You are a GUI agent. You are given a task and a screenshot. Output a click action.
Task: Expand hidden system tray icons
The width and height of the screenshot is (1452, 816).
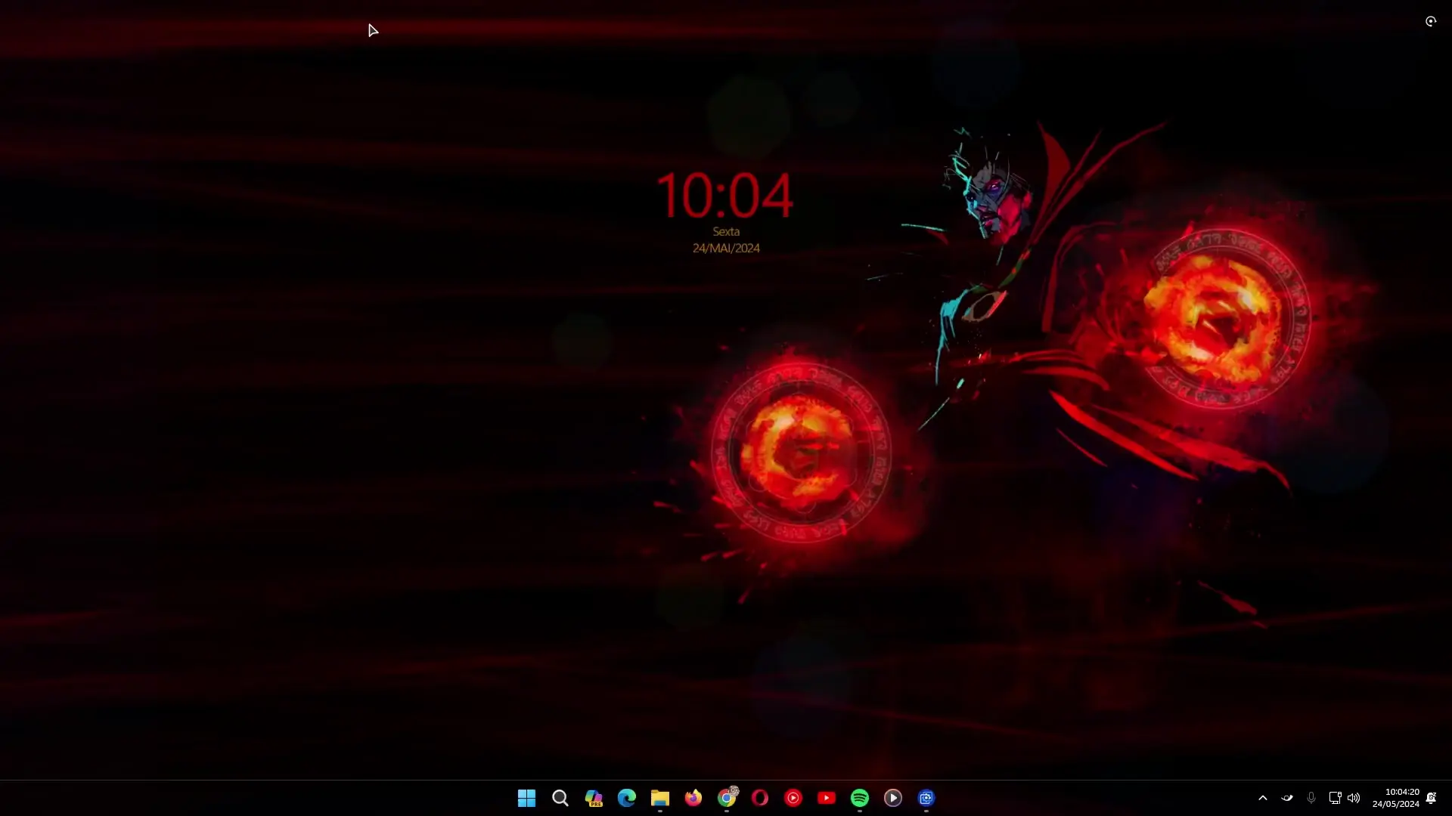(1262, 797)
